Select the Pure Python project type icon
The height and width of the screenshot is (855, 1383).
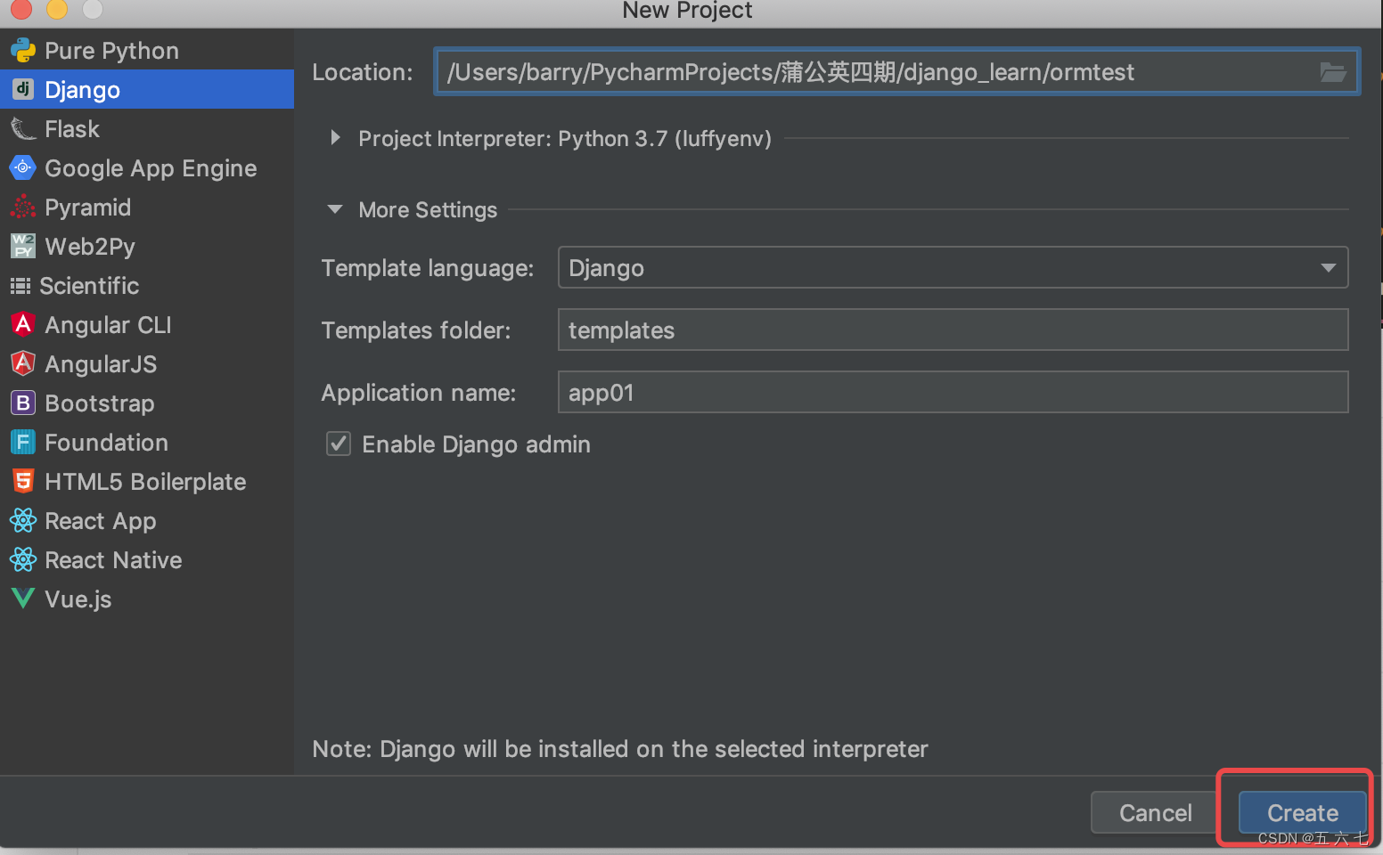point(23,51)
